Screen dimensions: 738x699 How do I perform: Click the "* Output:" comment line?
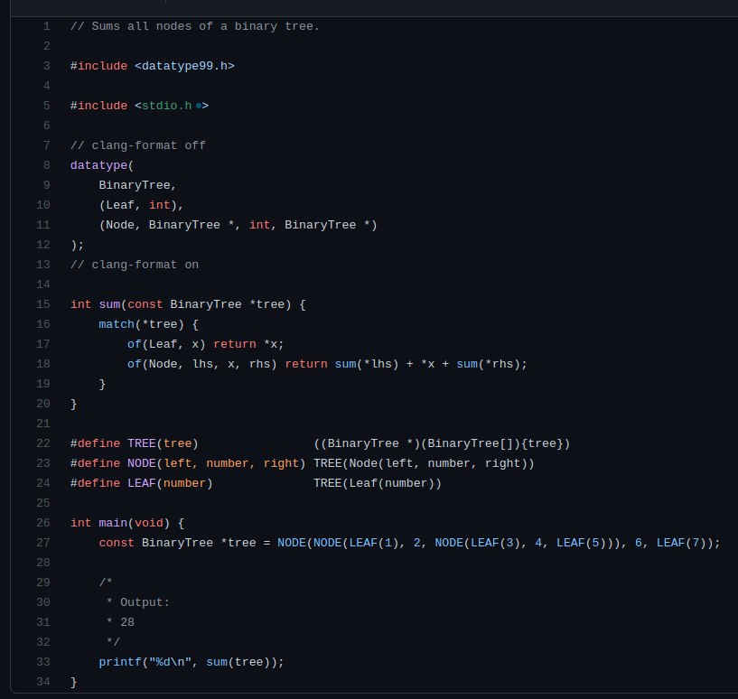point(138,602)
